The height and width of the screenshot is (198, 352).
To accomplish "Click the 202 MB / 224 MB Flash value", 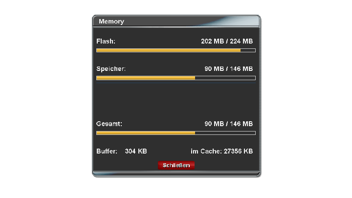I will (227, 41).
